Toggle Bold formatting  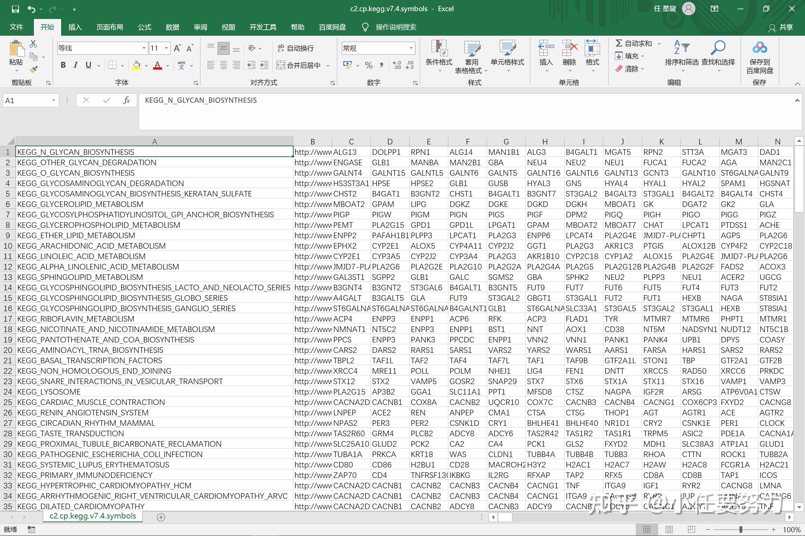coord(63,65)
